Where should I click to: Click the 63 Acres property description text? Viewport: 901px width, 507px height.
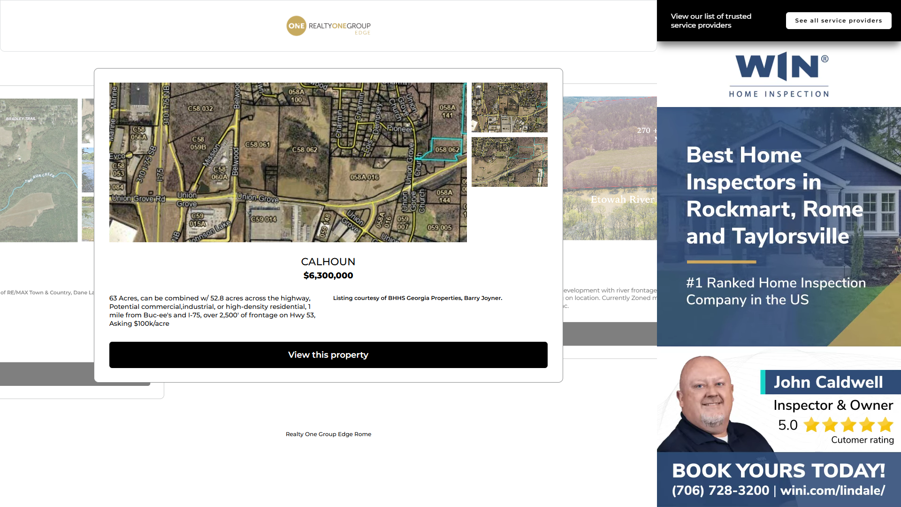click(212, 311)
